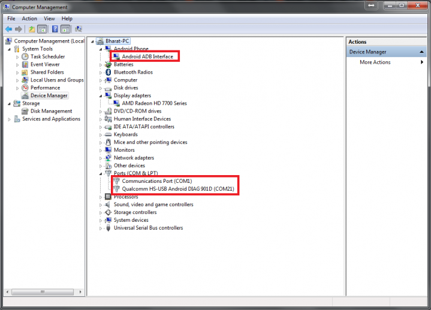
Task: Click the Event Viewer icon
Action: 25,64
